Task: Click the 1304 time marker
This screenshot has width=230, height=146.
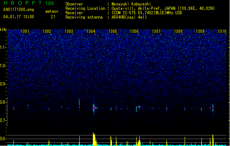Action: click(91, 31)
